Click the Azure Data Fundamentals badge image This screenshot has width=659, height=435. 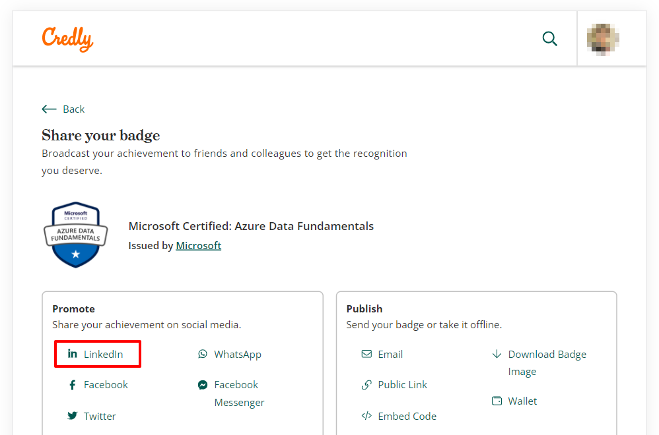[x=76, y=235]
